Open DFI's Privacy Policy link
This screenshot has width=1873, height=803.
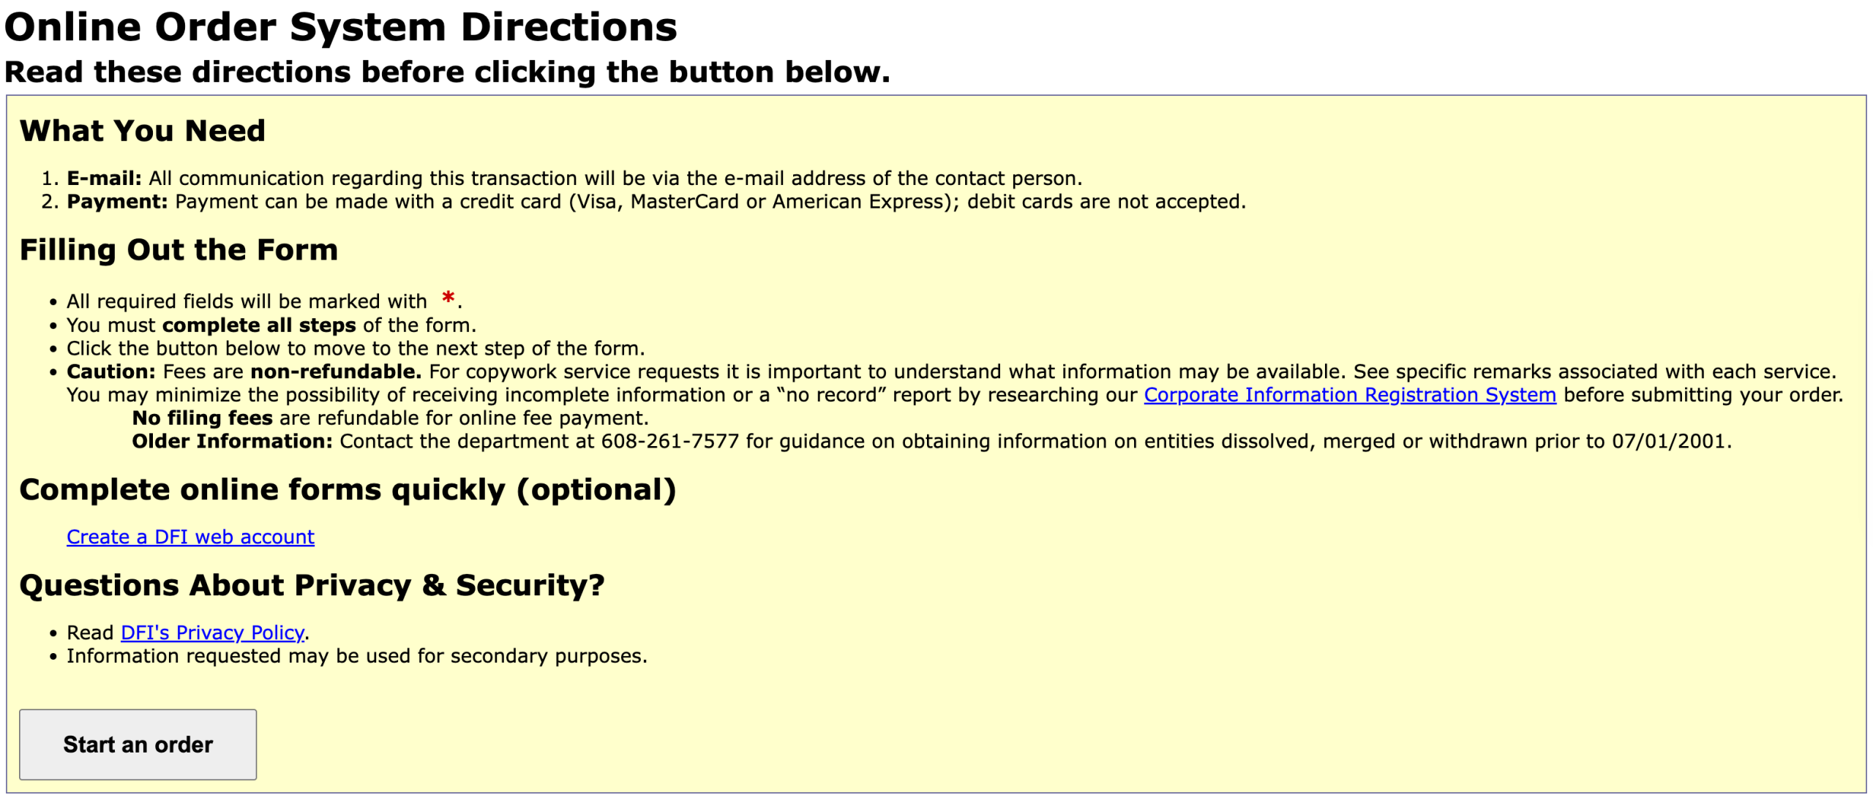(x=212, y=633)
